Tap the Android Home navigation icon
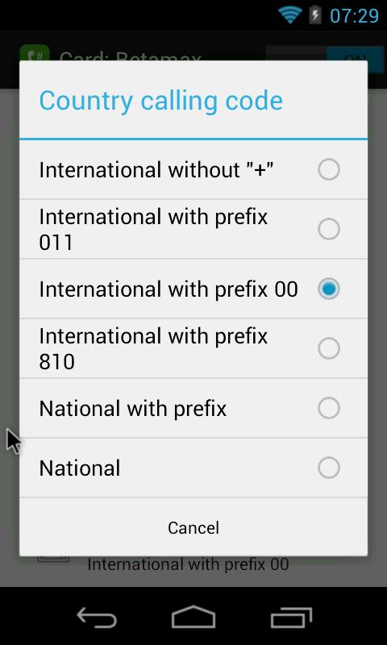The width and height of the screenshot is (387, 645). click(193, 617)
